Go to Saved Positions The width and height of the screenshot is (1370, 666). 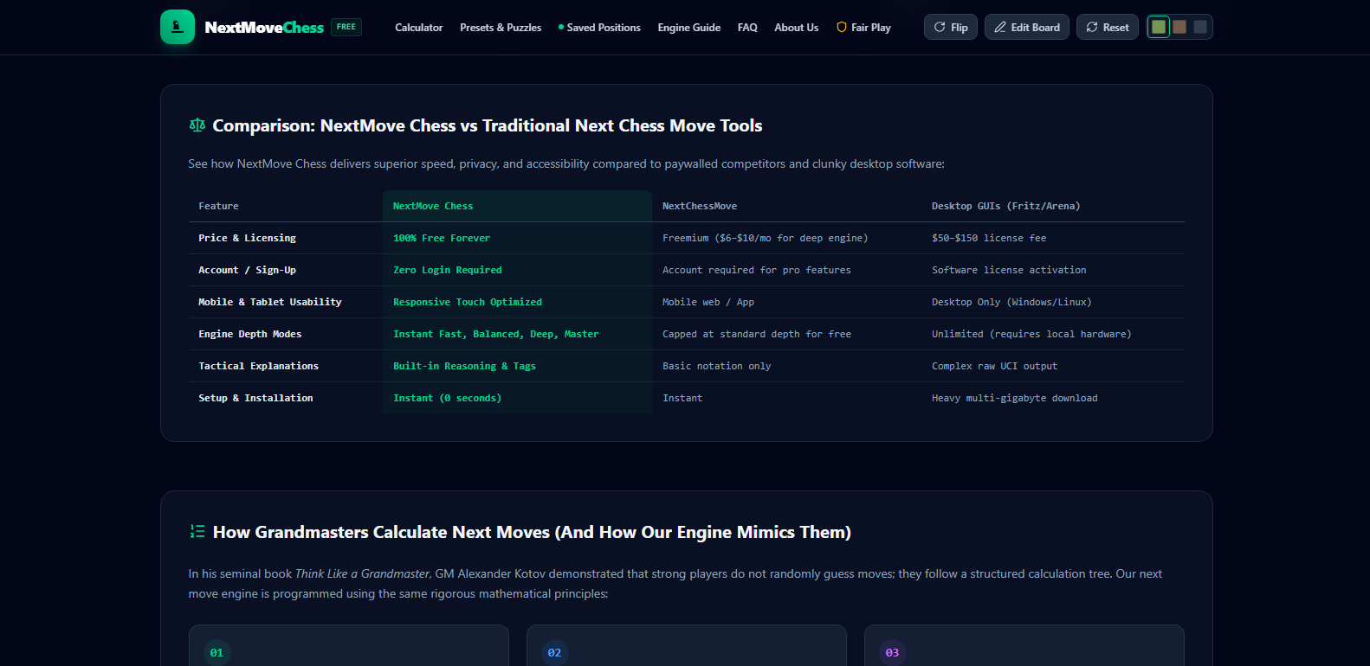click(599, 28)
